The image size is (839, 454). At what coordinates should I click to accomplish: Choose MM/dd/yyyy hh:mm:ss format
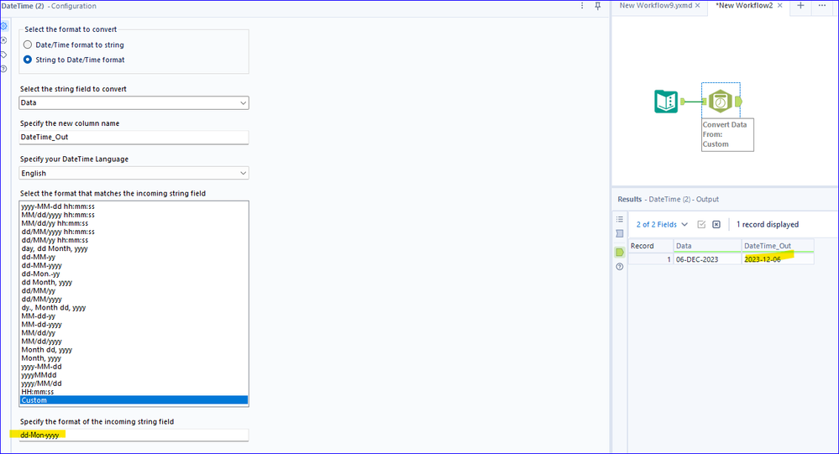point(134,215)
